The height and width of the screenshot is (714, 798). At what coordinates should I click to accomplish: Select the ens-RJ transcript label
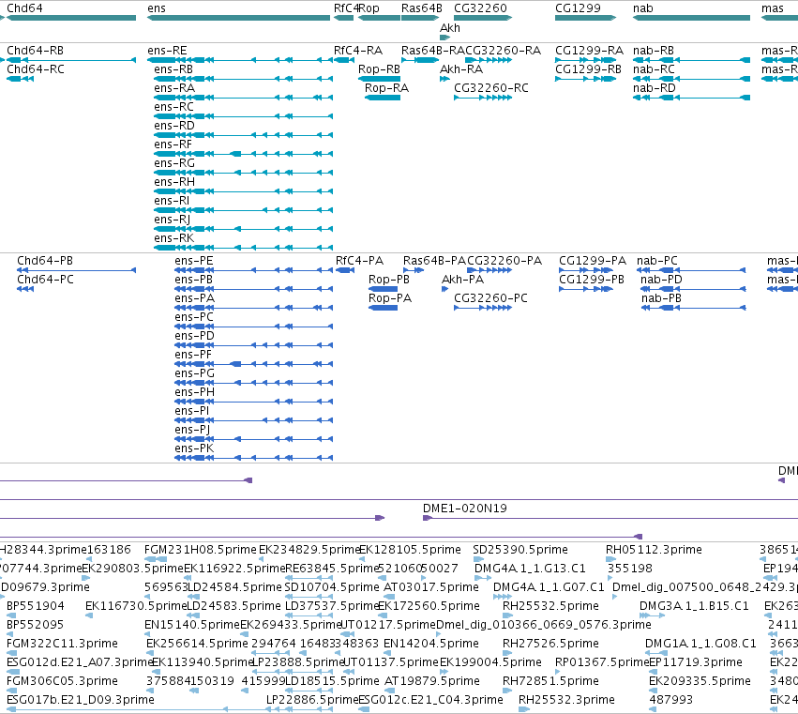pos(172,220)
